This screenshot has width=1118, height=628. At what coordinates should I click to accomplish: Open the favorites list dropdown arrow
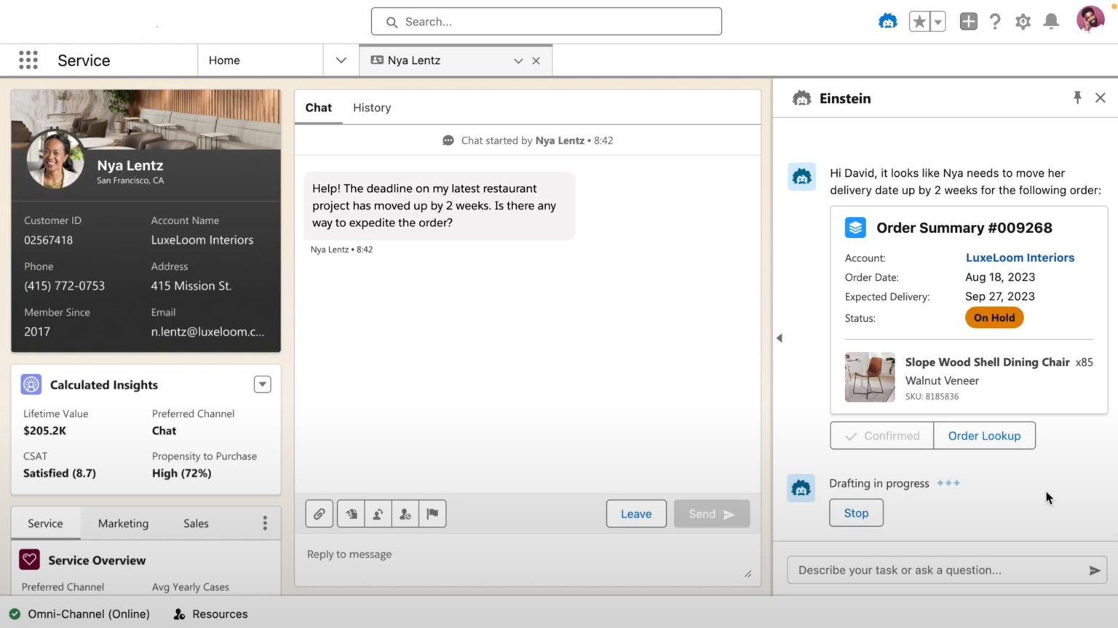[936, 21]
